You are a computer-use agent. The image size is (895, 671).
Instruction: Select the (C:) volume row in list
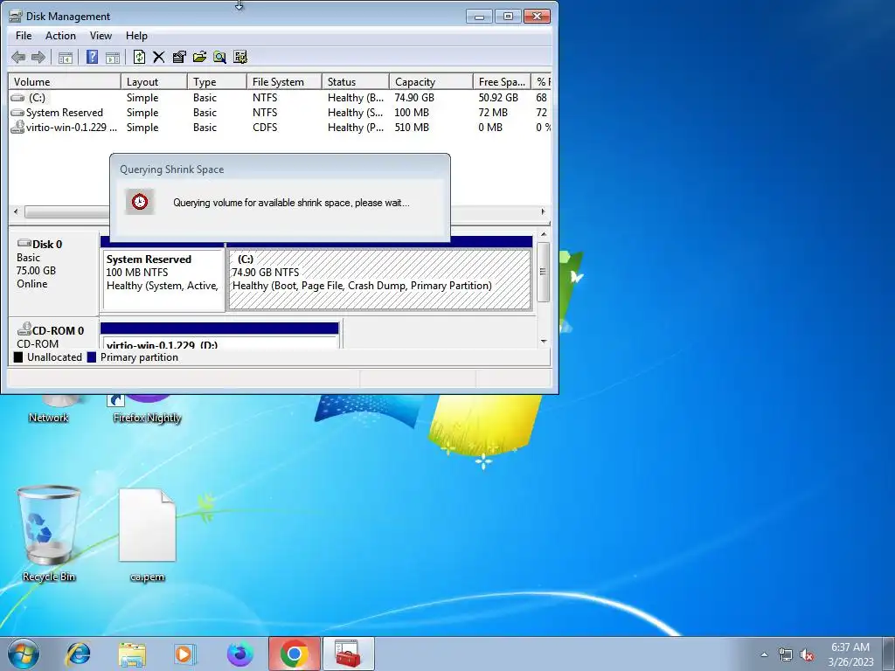tap(280, 98)
